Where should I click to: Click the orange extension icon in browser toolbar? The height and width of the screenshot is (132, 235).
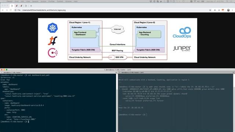click(x=223, y=10)
